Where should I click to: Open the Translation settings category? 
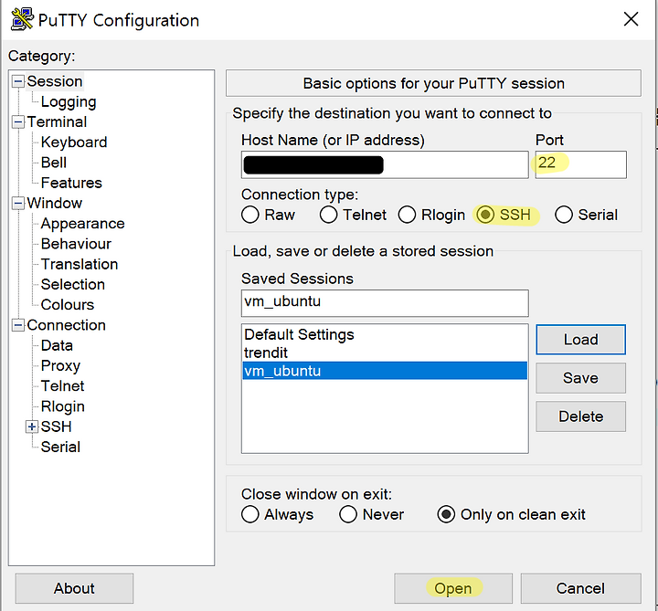click(x=80, y=264)
